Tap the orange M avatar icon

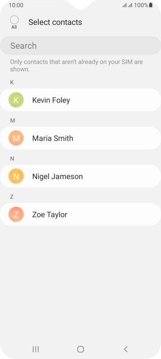(16, 138)
